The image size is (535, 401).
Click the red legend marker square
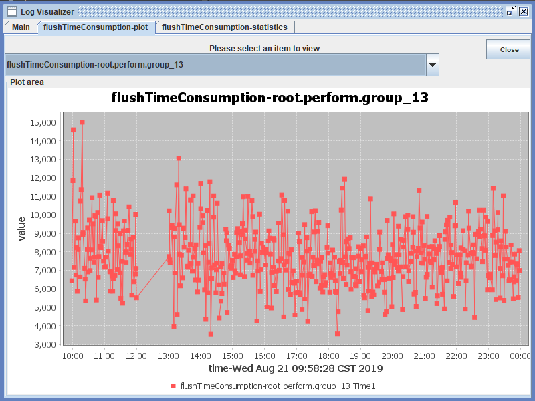(x=173, y=386)
